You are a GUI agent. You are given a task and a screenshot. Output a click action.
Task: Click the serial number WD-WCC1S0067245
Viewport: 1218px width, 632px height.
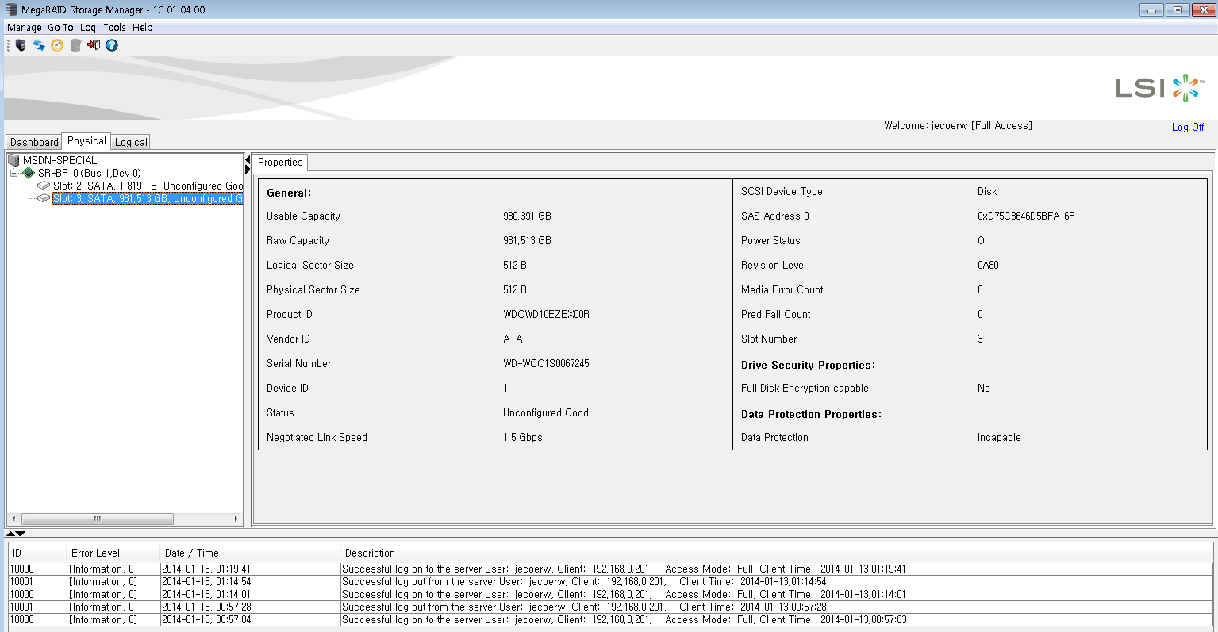[546, 363]
